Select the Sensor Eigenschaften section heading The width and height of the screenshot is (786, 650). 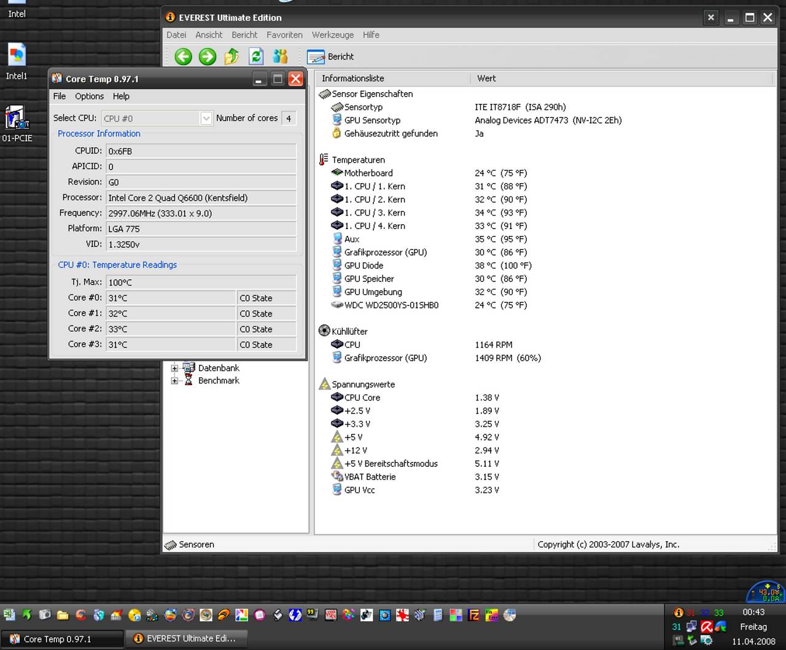click(x=372, y=94)
